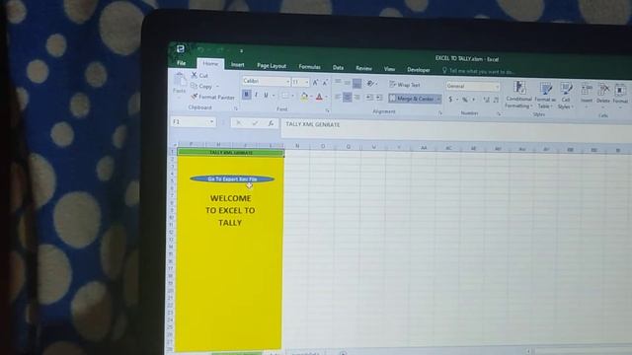The width and height of the screenshot is (632, 355).
Task: Open Number group dialog launcher
Action: point(499,114)
